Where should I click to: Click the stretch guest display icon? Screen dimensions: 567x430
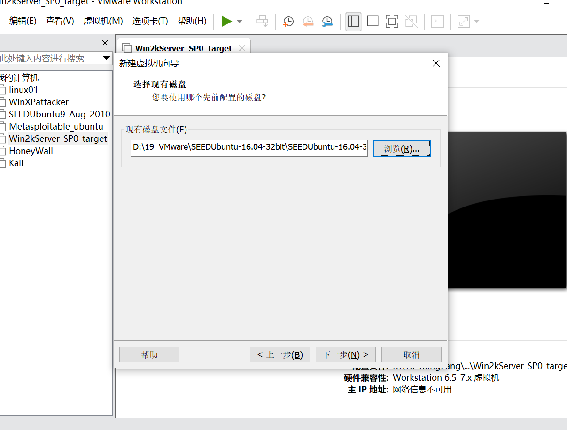click(x=464, y=22)
